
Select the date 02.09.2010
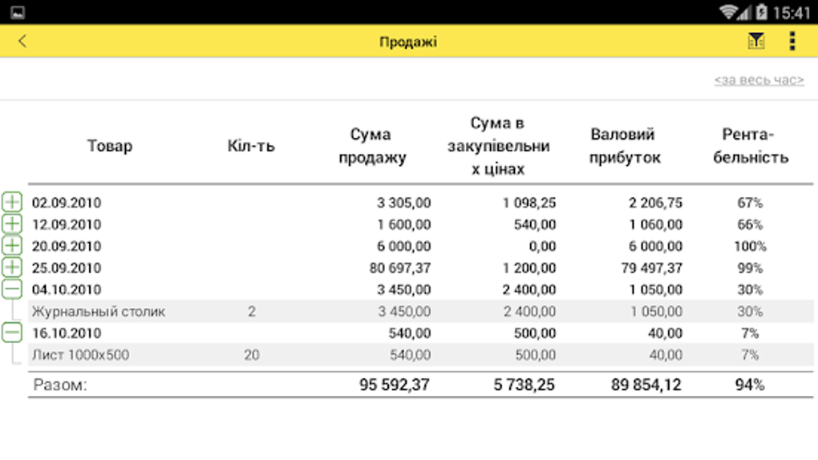[x=67, y=203]
